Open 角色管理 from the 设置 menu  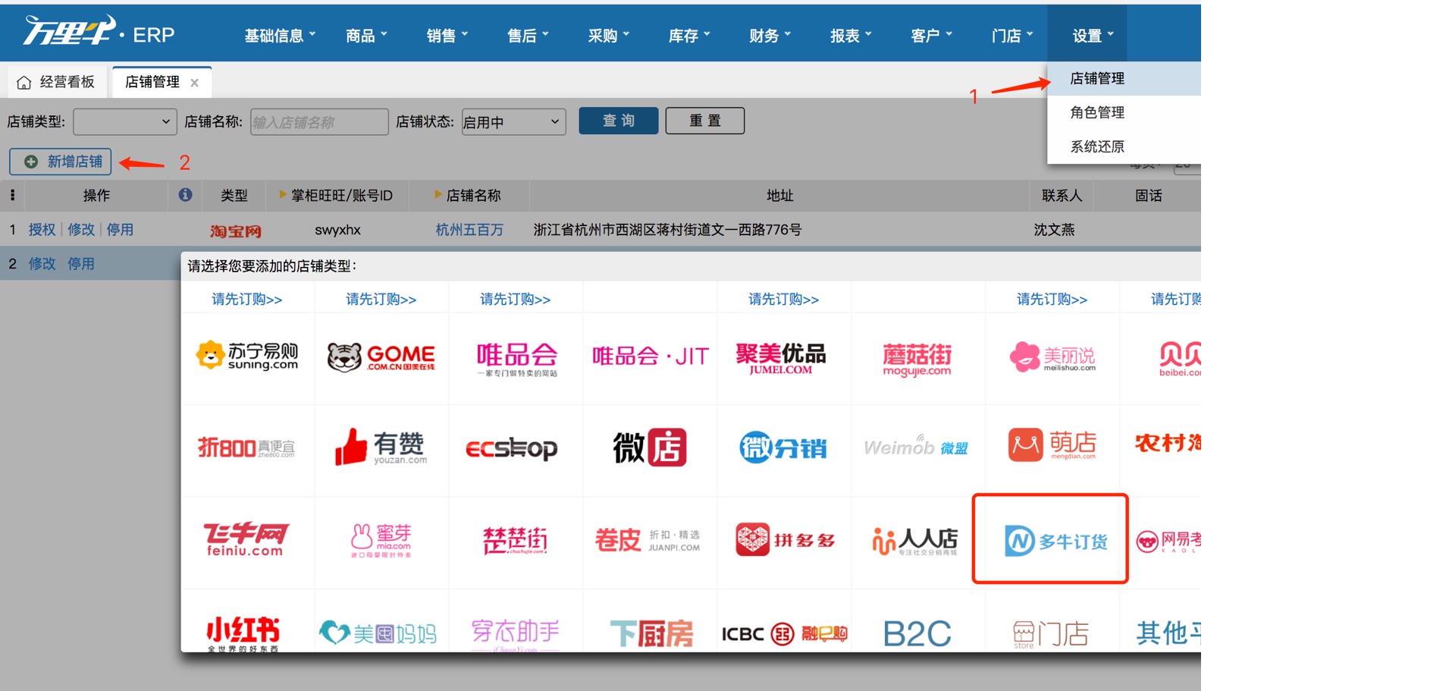tap(1098, 112)
